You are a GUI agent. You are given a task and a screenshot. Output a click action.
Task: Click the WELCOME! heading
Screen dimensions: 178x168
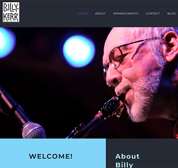click(51, 156)
